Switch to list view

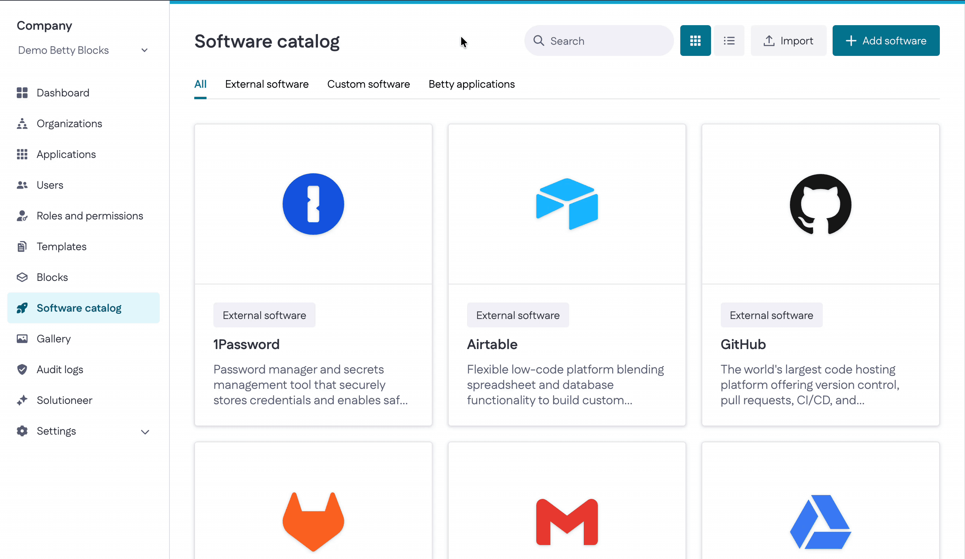(729, 41)
